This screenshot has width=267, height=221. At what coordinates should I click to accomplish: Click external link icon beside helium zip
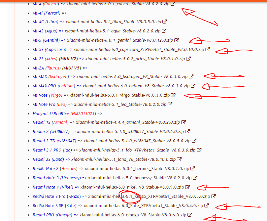193,85
